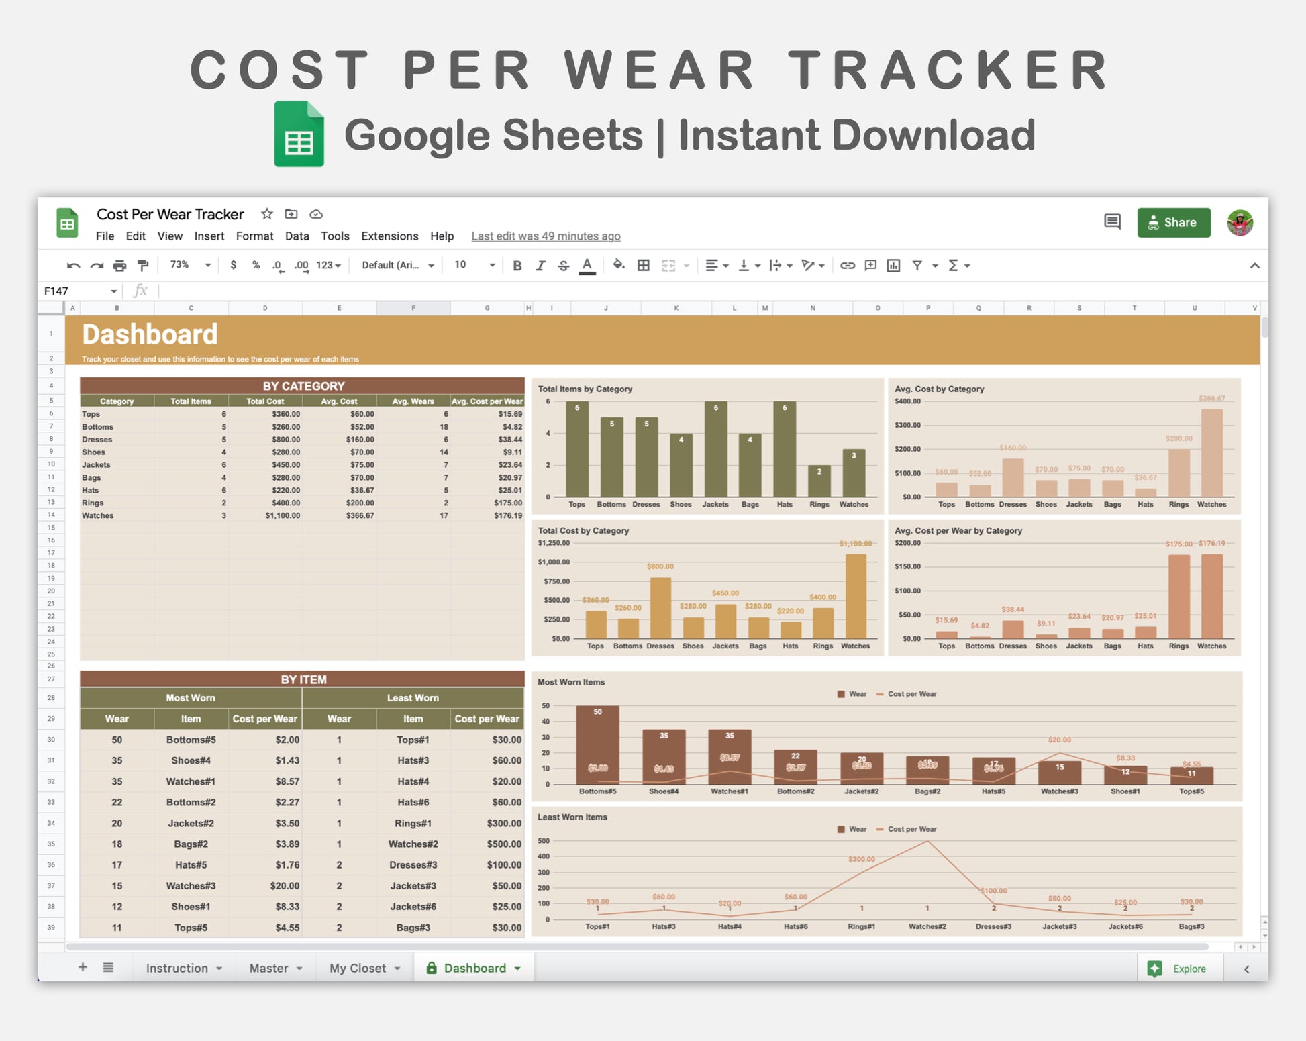Open the Extensions menu
1306x1041 pixels.
[389, 236]
